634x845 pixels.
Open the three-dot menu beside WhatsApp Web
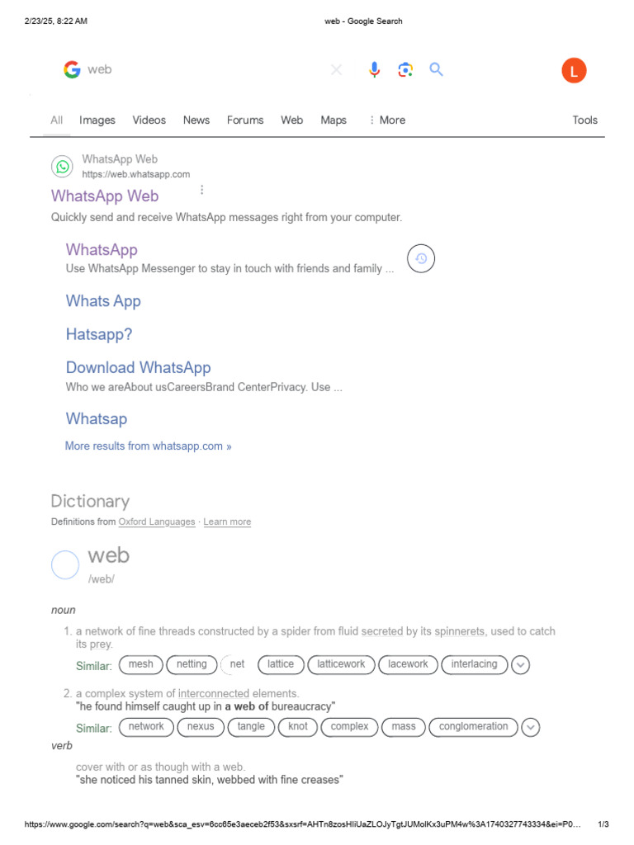(201, 190)
